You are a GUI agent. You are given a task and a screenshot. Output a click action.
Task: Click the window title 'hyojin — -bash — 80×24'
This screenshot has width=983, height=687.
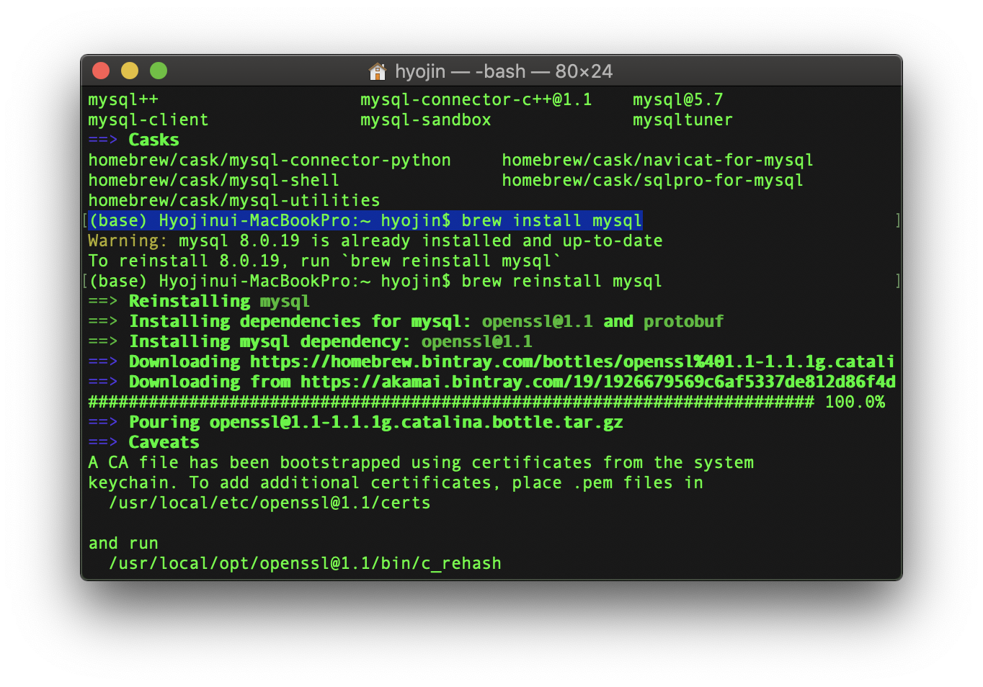coord(504,71)
